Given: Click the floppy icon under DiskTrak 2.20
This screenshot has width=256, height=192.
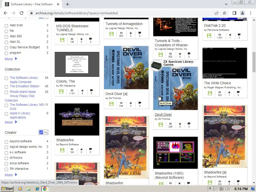Looking at the screenshot, I should [x=209, y=35].
